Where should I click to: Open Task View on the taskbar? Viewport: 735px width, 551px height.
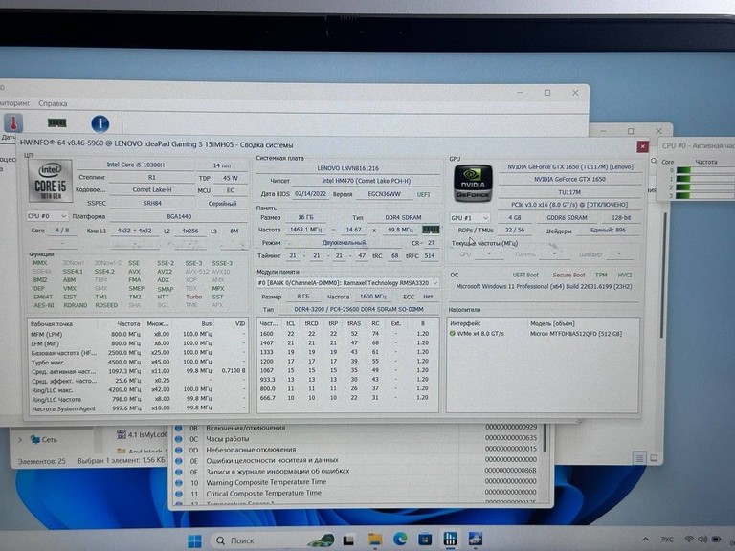point(348,540)
